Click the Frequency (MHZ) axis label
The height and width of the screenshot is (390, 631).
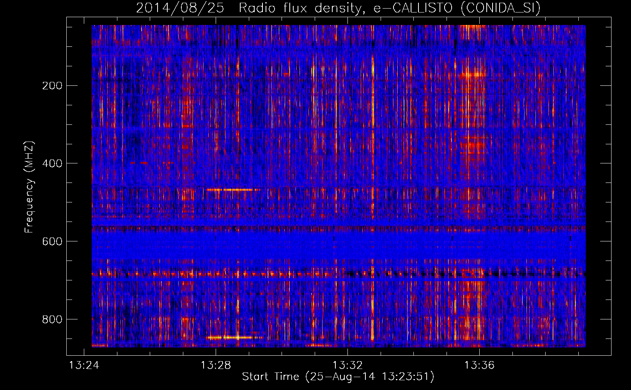[x=29, y=187]
